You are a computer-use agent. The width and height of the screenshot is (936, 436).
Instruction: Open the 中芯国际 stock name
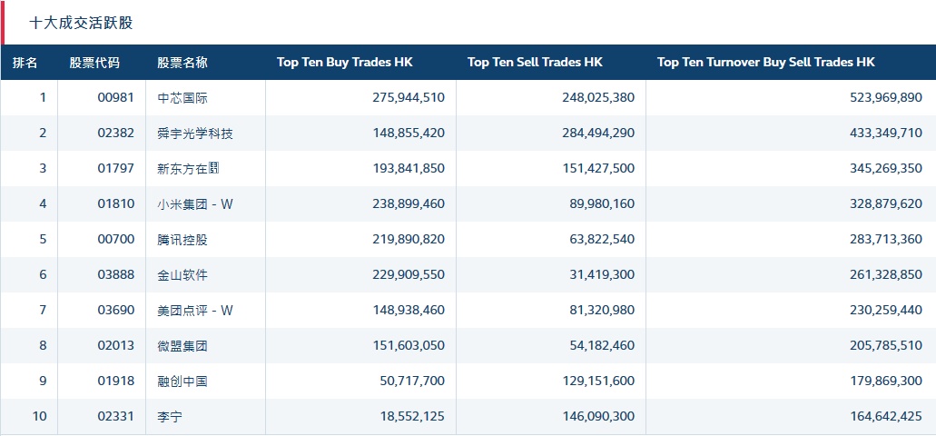pyautogui.click(x=182, y=98)
